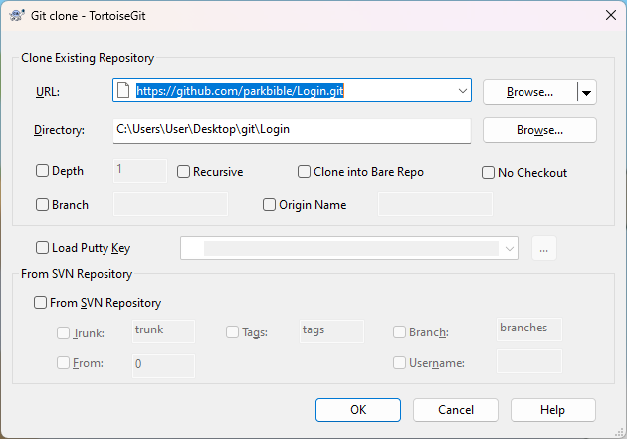Image resolution: width=627 pixels, height=439 pixels.
Task: Expand the URL history dropdown
Action: (x=463, y=91)
